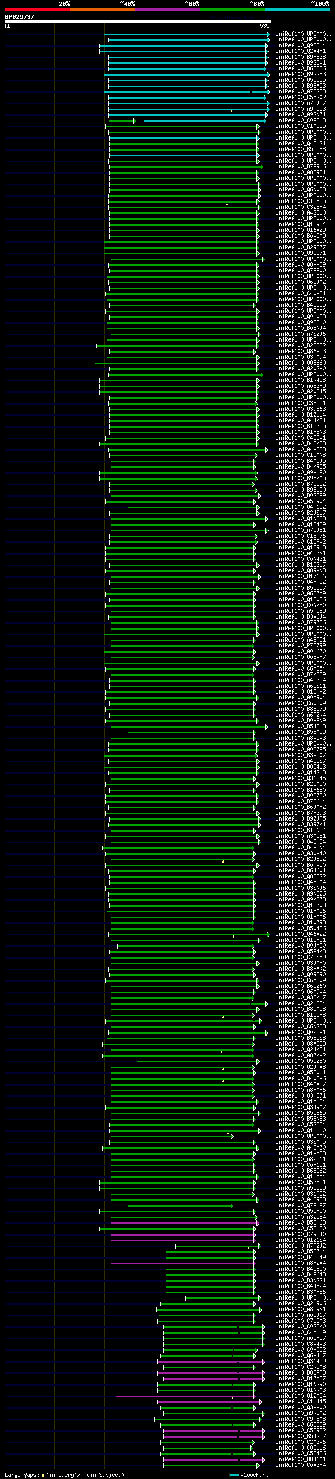Select hit UniRef100_B4GCW5

pos(300,305)
